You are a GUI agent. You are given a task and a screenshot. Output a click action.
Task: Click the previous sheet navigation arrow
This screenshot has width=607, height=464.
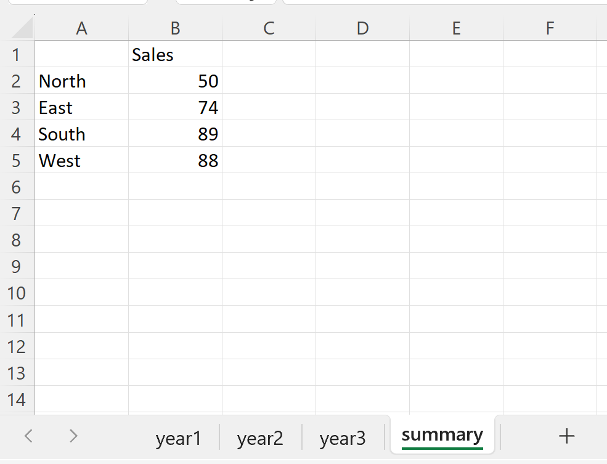tap(28, 436)
